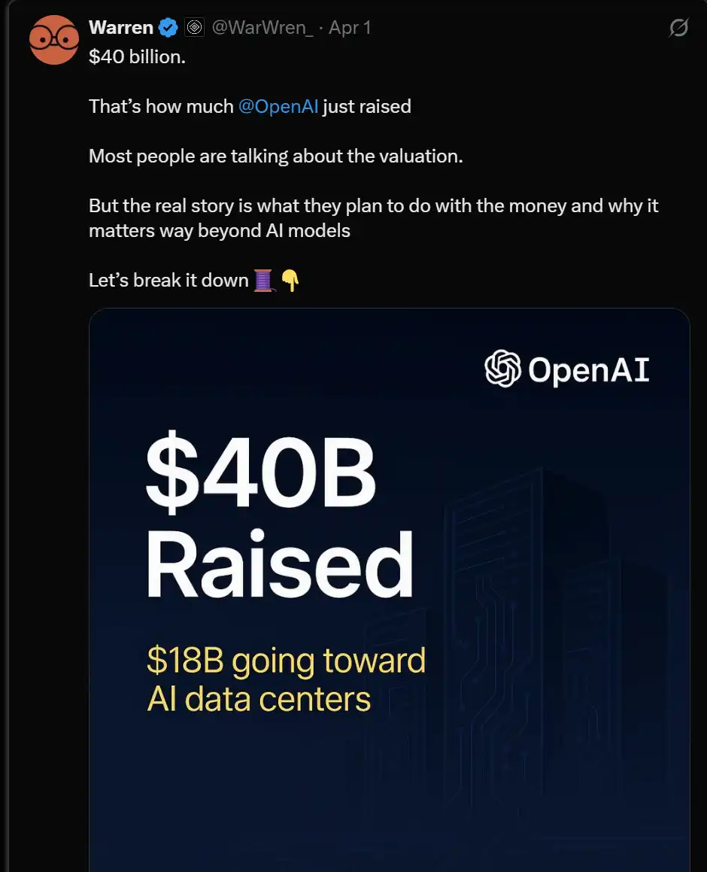This screenshot has width=707, height=872.
Task: Open the "Warren" display name profile link
Action: click(x=121, y=28)
